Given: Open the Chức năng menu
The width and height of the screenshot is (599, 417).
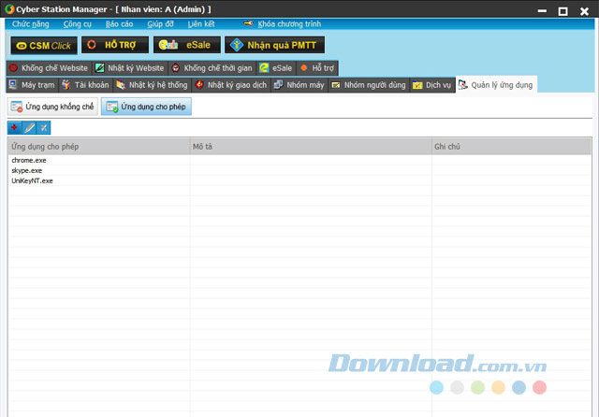Looking at the screenshot, I should 30,23.
